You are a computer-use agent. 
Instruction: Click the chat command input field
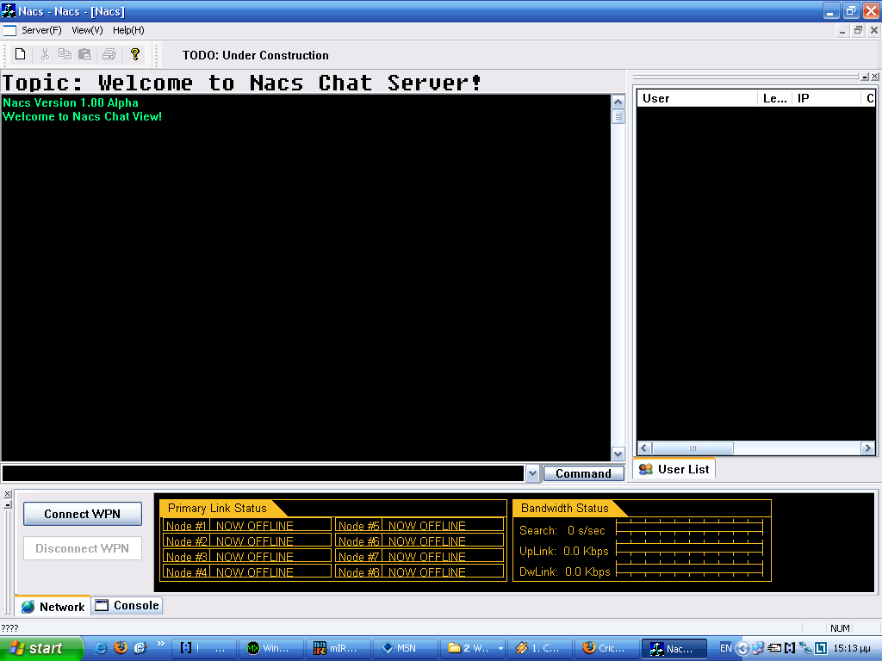pos(263,473)
